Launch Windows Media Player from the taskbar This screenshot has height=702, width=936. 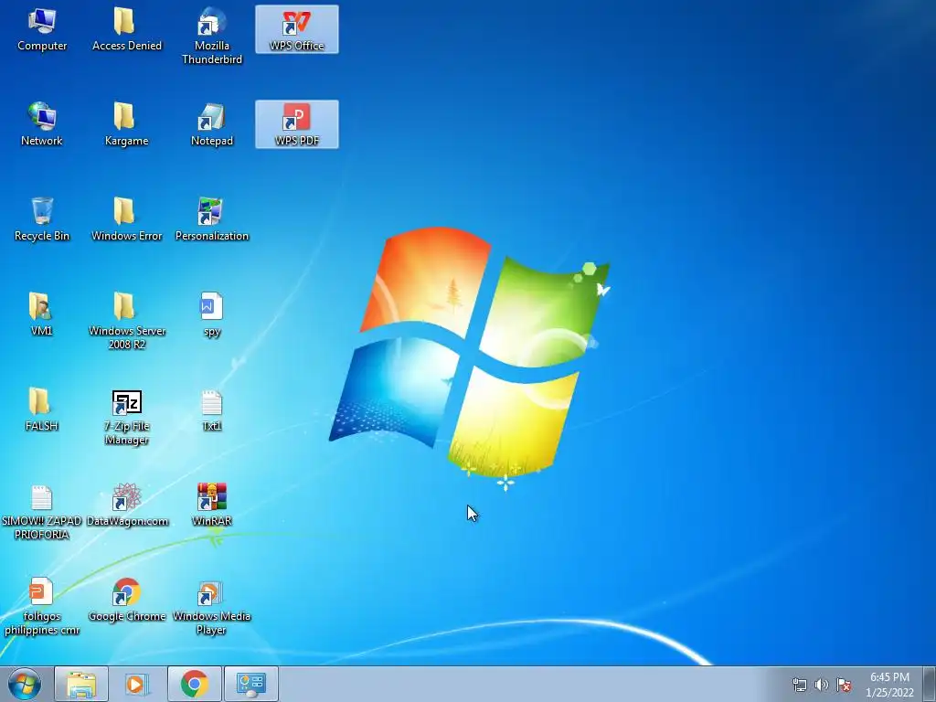click(x=137, y=684)
